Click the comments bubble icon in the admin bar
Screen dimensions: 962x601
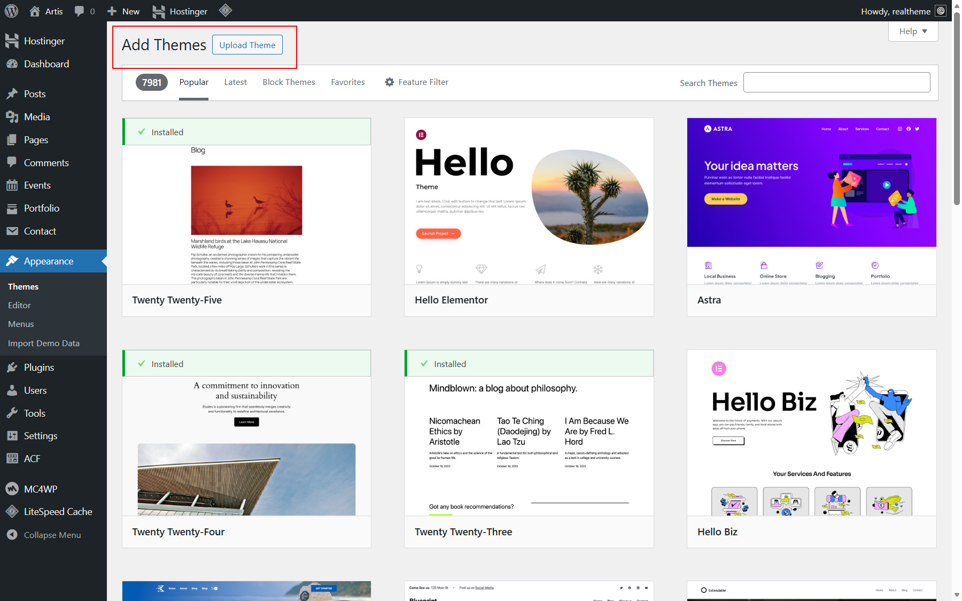pyautogui.click(x=79, y=11)
